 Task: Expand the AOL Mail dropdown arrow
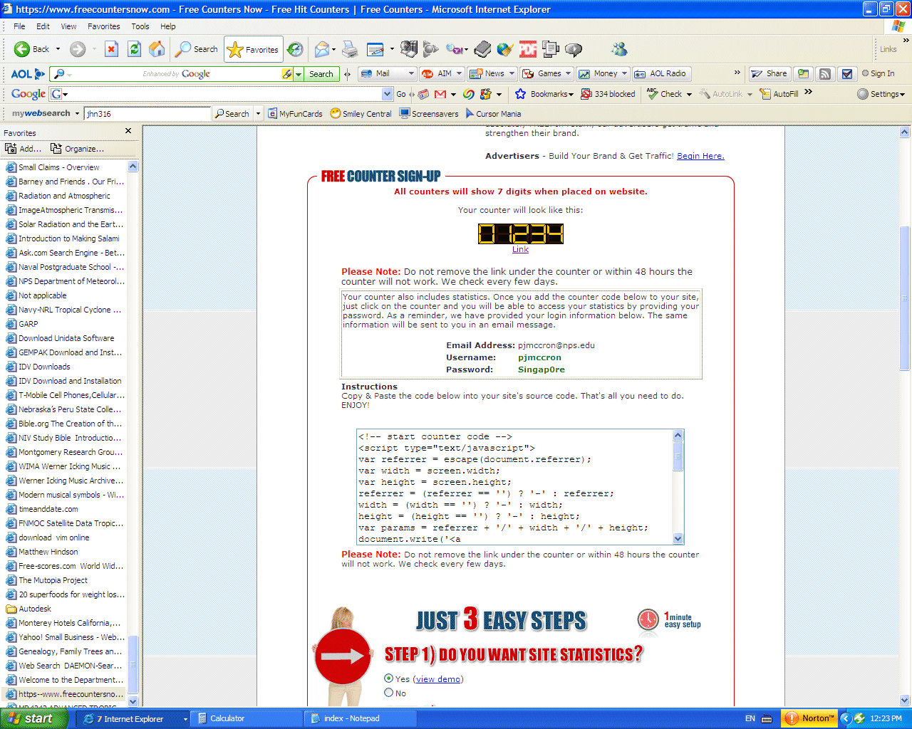[411, 73]
